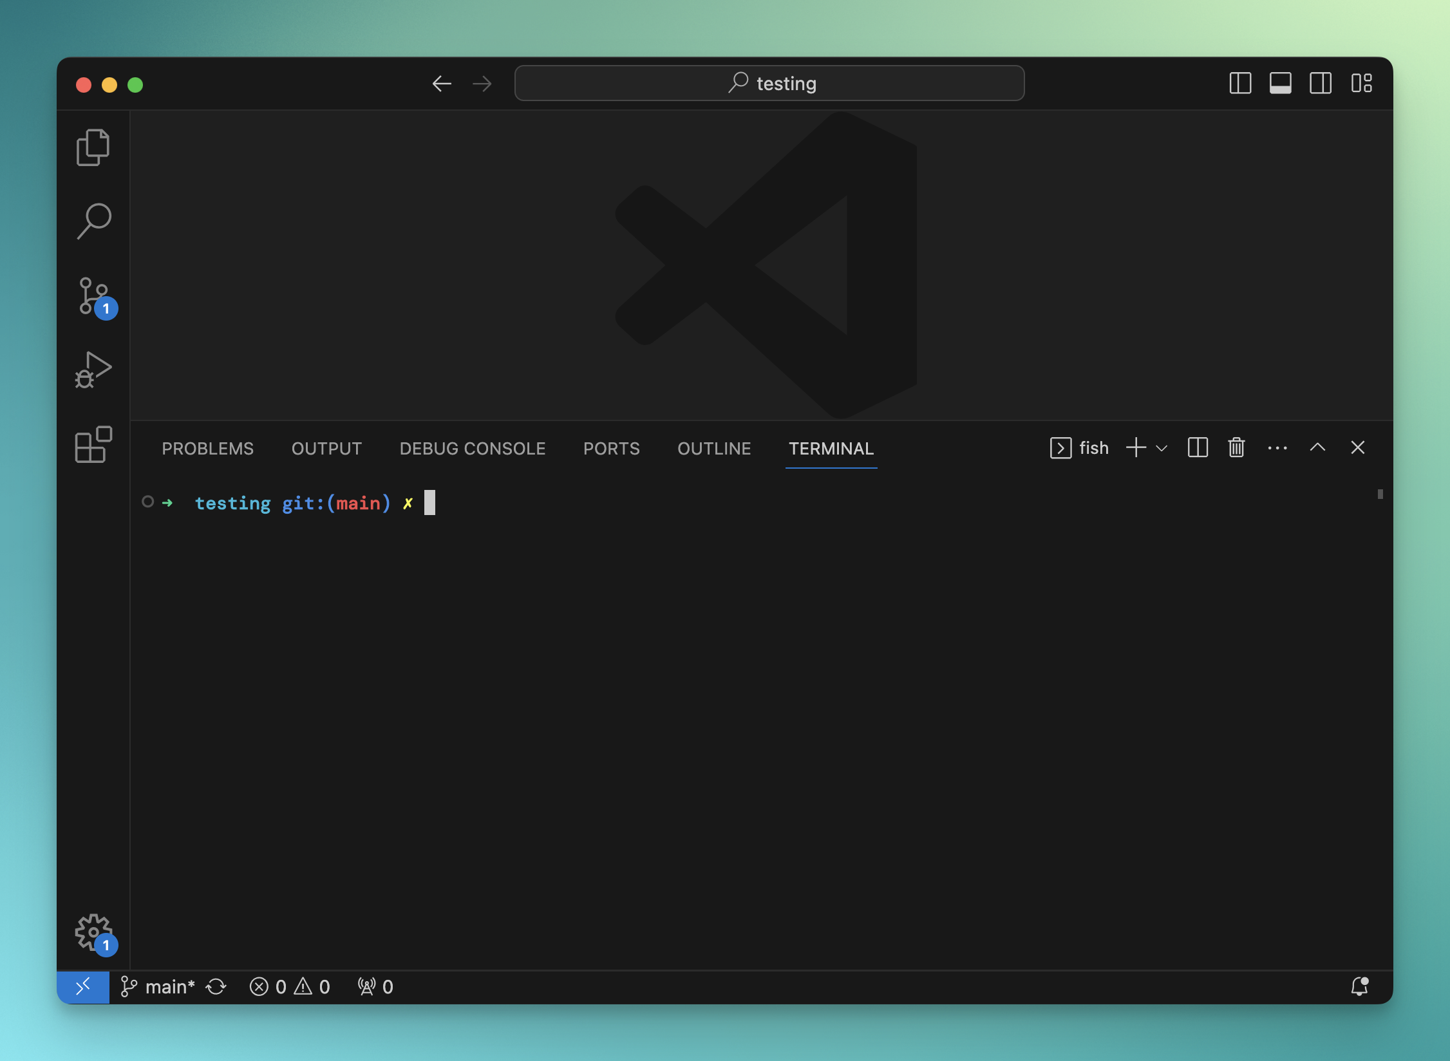Viewport: 1450px width, 1061px height.
Task: Open the terminal panel more actions ellipsis
Action: pyautogui.click(x=1277, y=447)
